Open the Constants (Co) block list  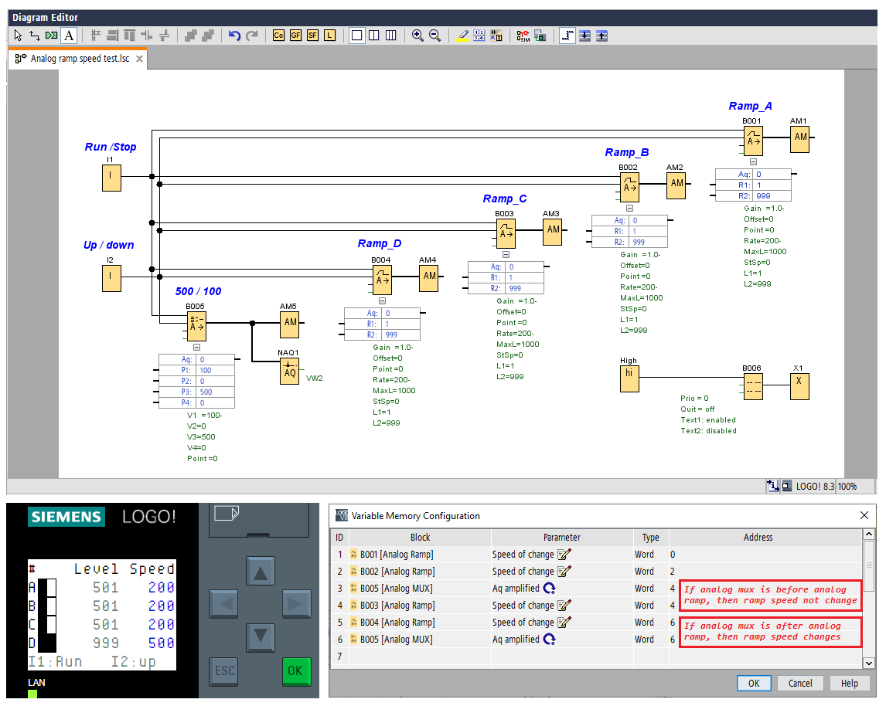278,36
